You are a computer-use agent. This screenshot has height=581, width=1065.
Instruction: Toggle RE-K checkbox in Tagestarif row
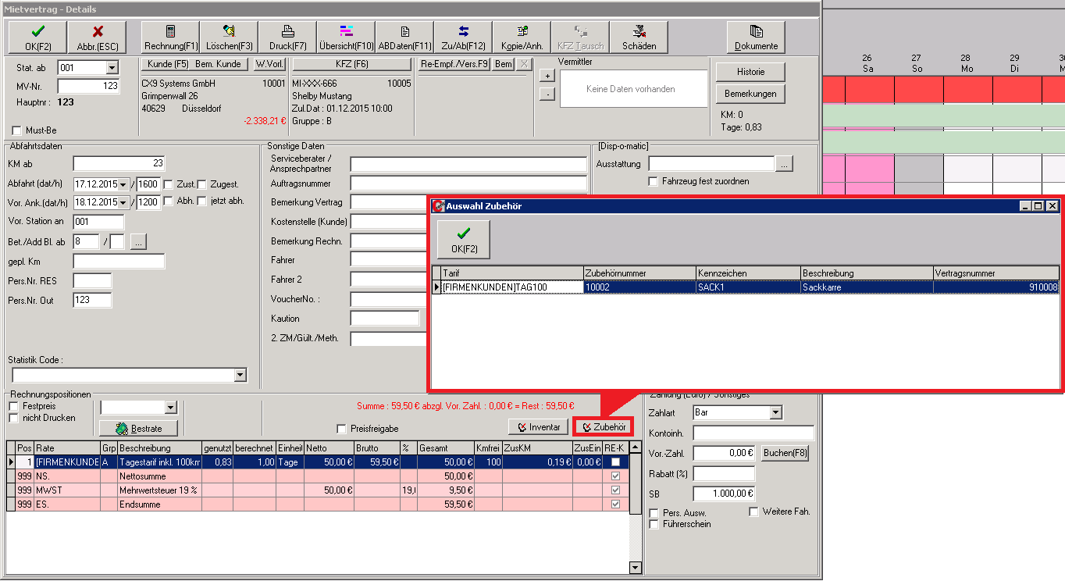pos(616,462)
